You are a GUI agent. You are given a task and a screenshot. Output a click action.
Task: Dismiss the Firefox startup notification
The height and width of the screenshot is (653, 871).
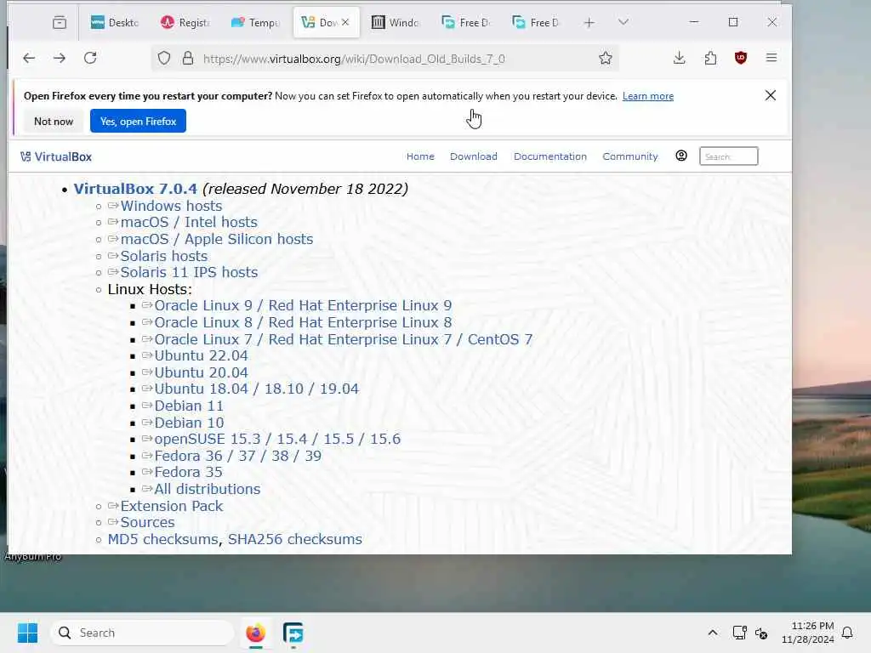click(x=771, y=95)
